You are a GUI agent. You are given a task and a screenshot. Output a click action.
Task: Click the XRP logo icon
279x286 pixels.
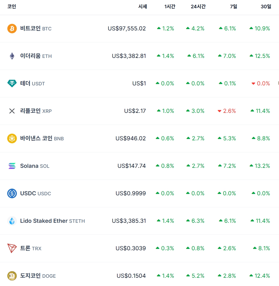[x=12, y=111]
